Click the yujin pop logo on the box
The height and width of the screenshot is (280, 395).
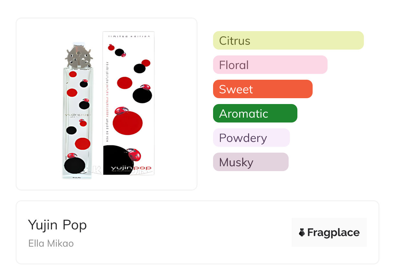click(131, 169)
